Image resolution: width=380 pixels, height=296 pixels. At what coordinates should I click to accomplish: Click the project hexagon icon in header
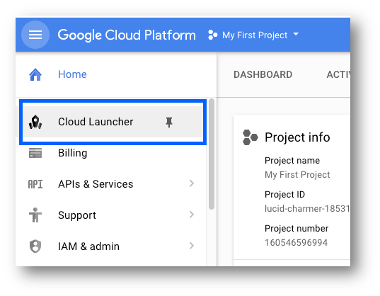click(212, 35)
